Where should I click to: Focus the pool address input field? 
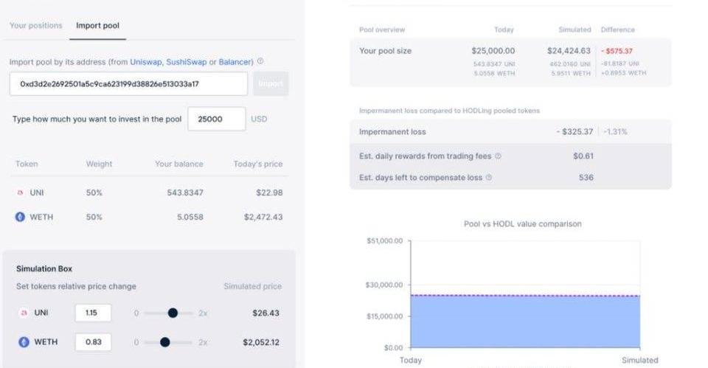128,84
